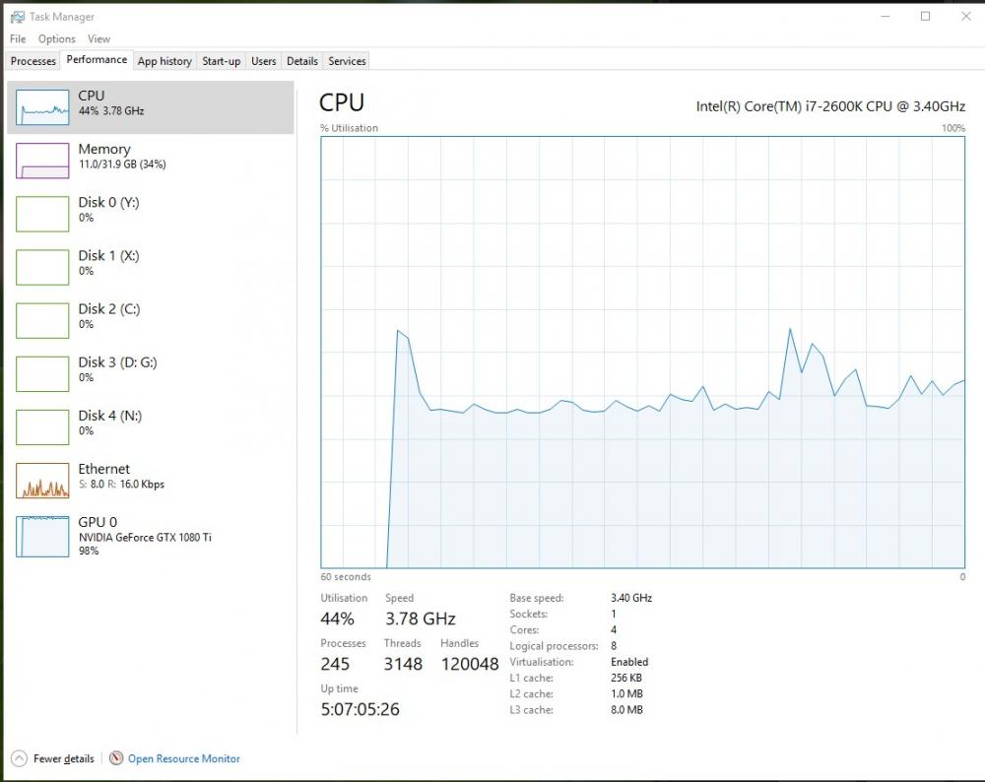Image resolution: width=985 pixels, height=782 pixels.
Task: Select the CPU mini graph thumbnail
Action: point(42,106)
